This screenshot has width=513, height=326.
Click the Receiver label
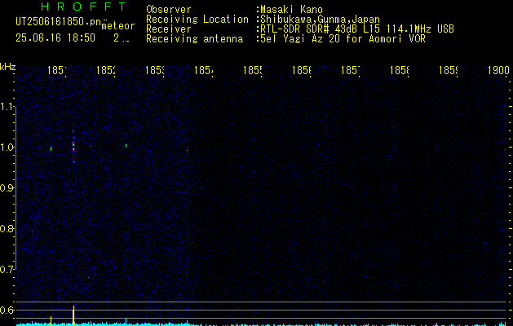169,29
